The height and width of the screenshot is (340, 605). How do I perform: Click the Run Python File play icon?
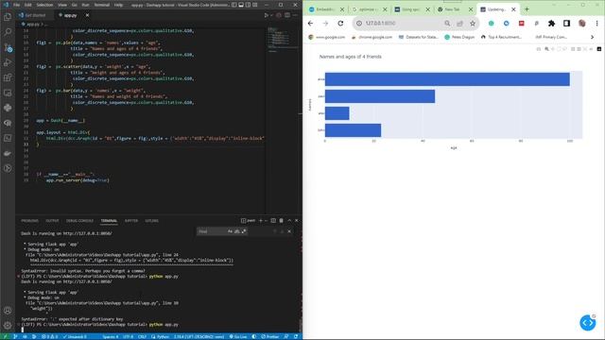click(266, 15)
